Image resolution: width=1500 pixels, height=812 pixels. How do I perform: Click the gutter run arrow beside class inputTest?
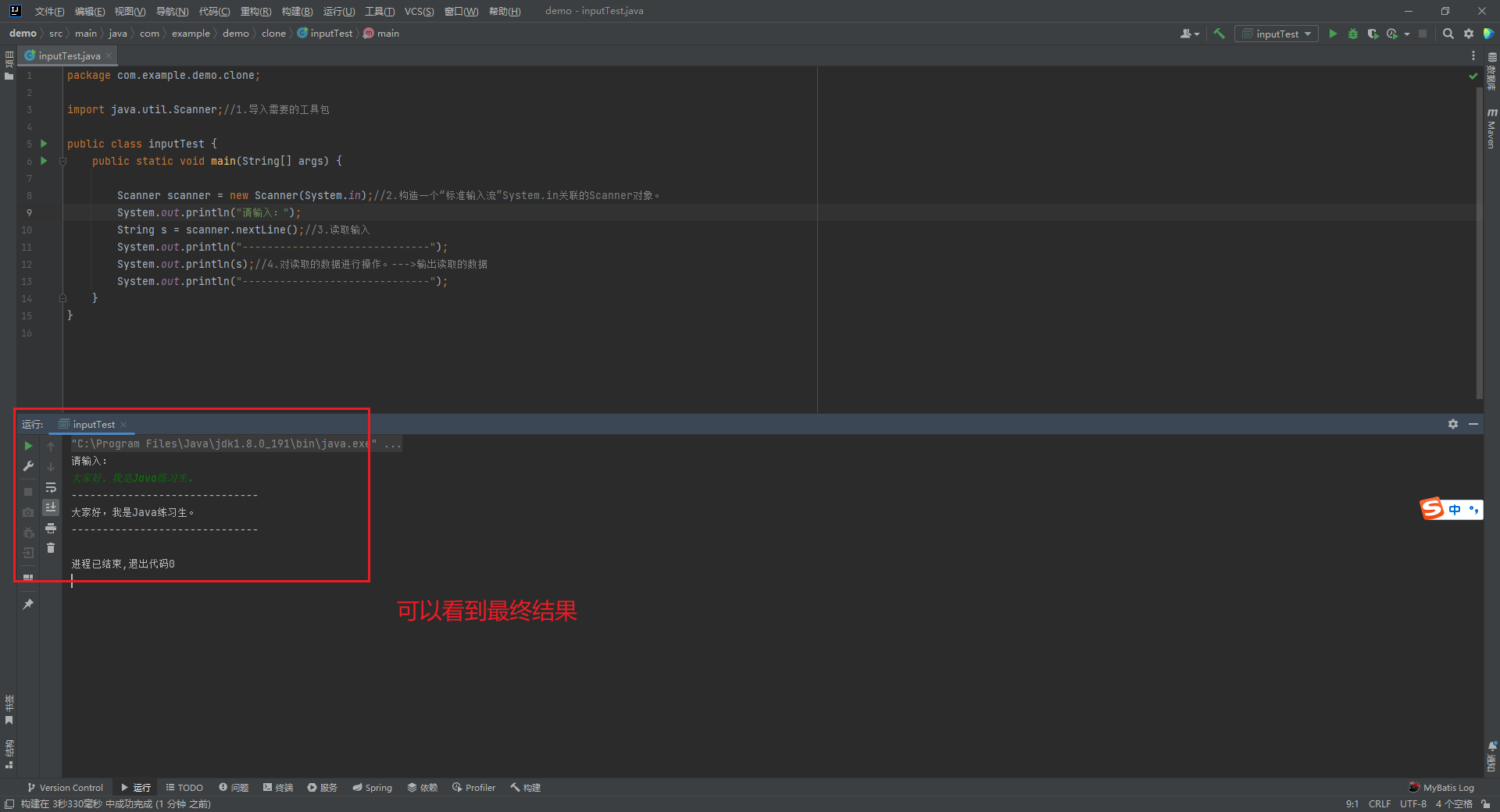pyautogui.click(x=44, y=144)
